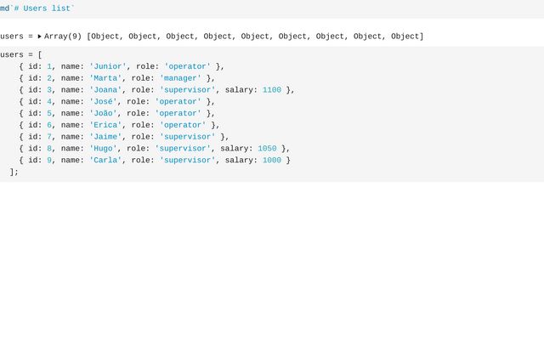The width and height of the screenshot is (544, 340).
Task: Click the 'Junior' name string
Action: pos(108,66)
